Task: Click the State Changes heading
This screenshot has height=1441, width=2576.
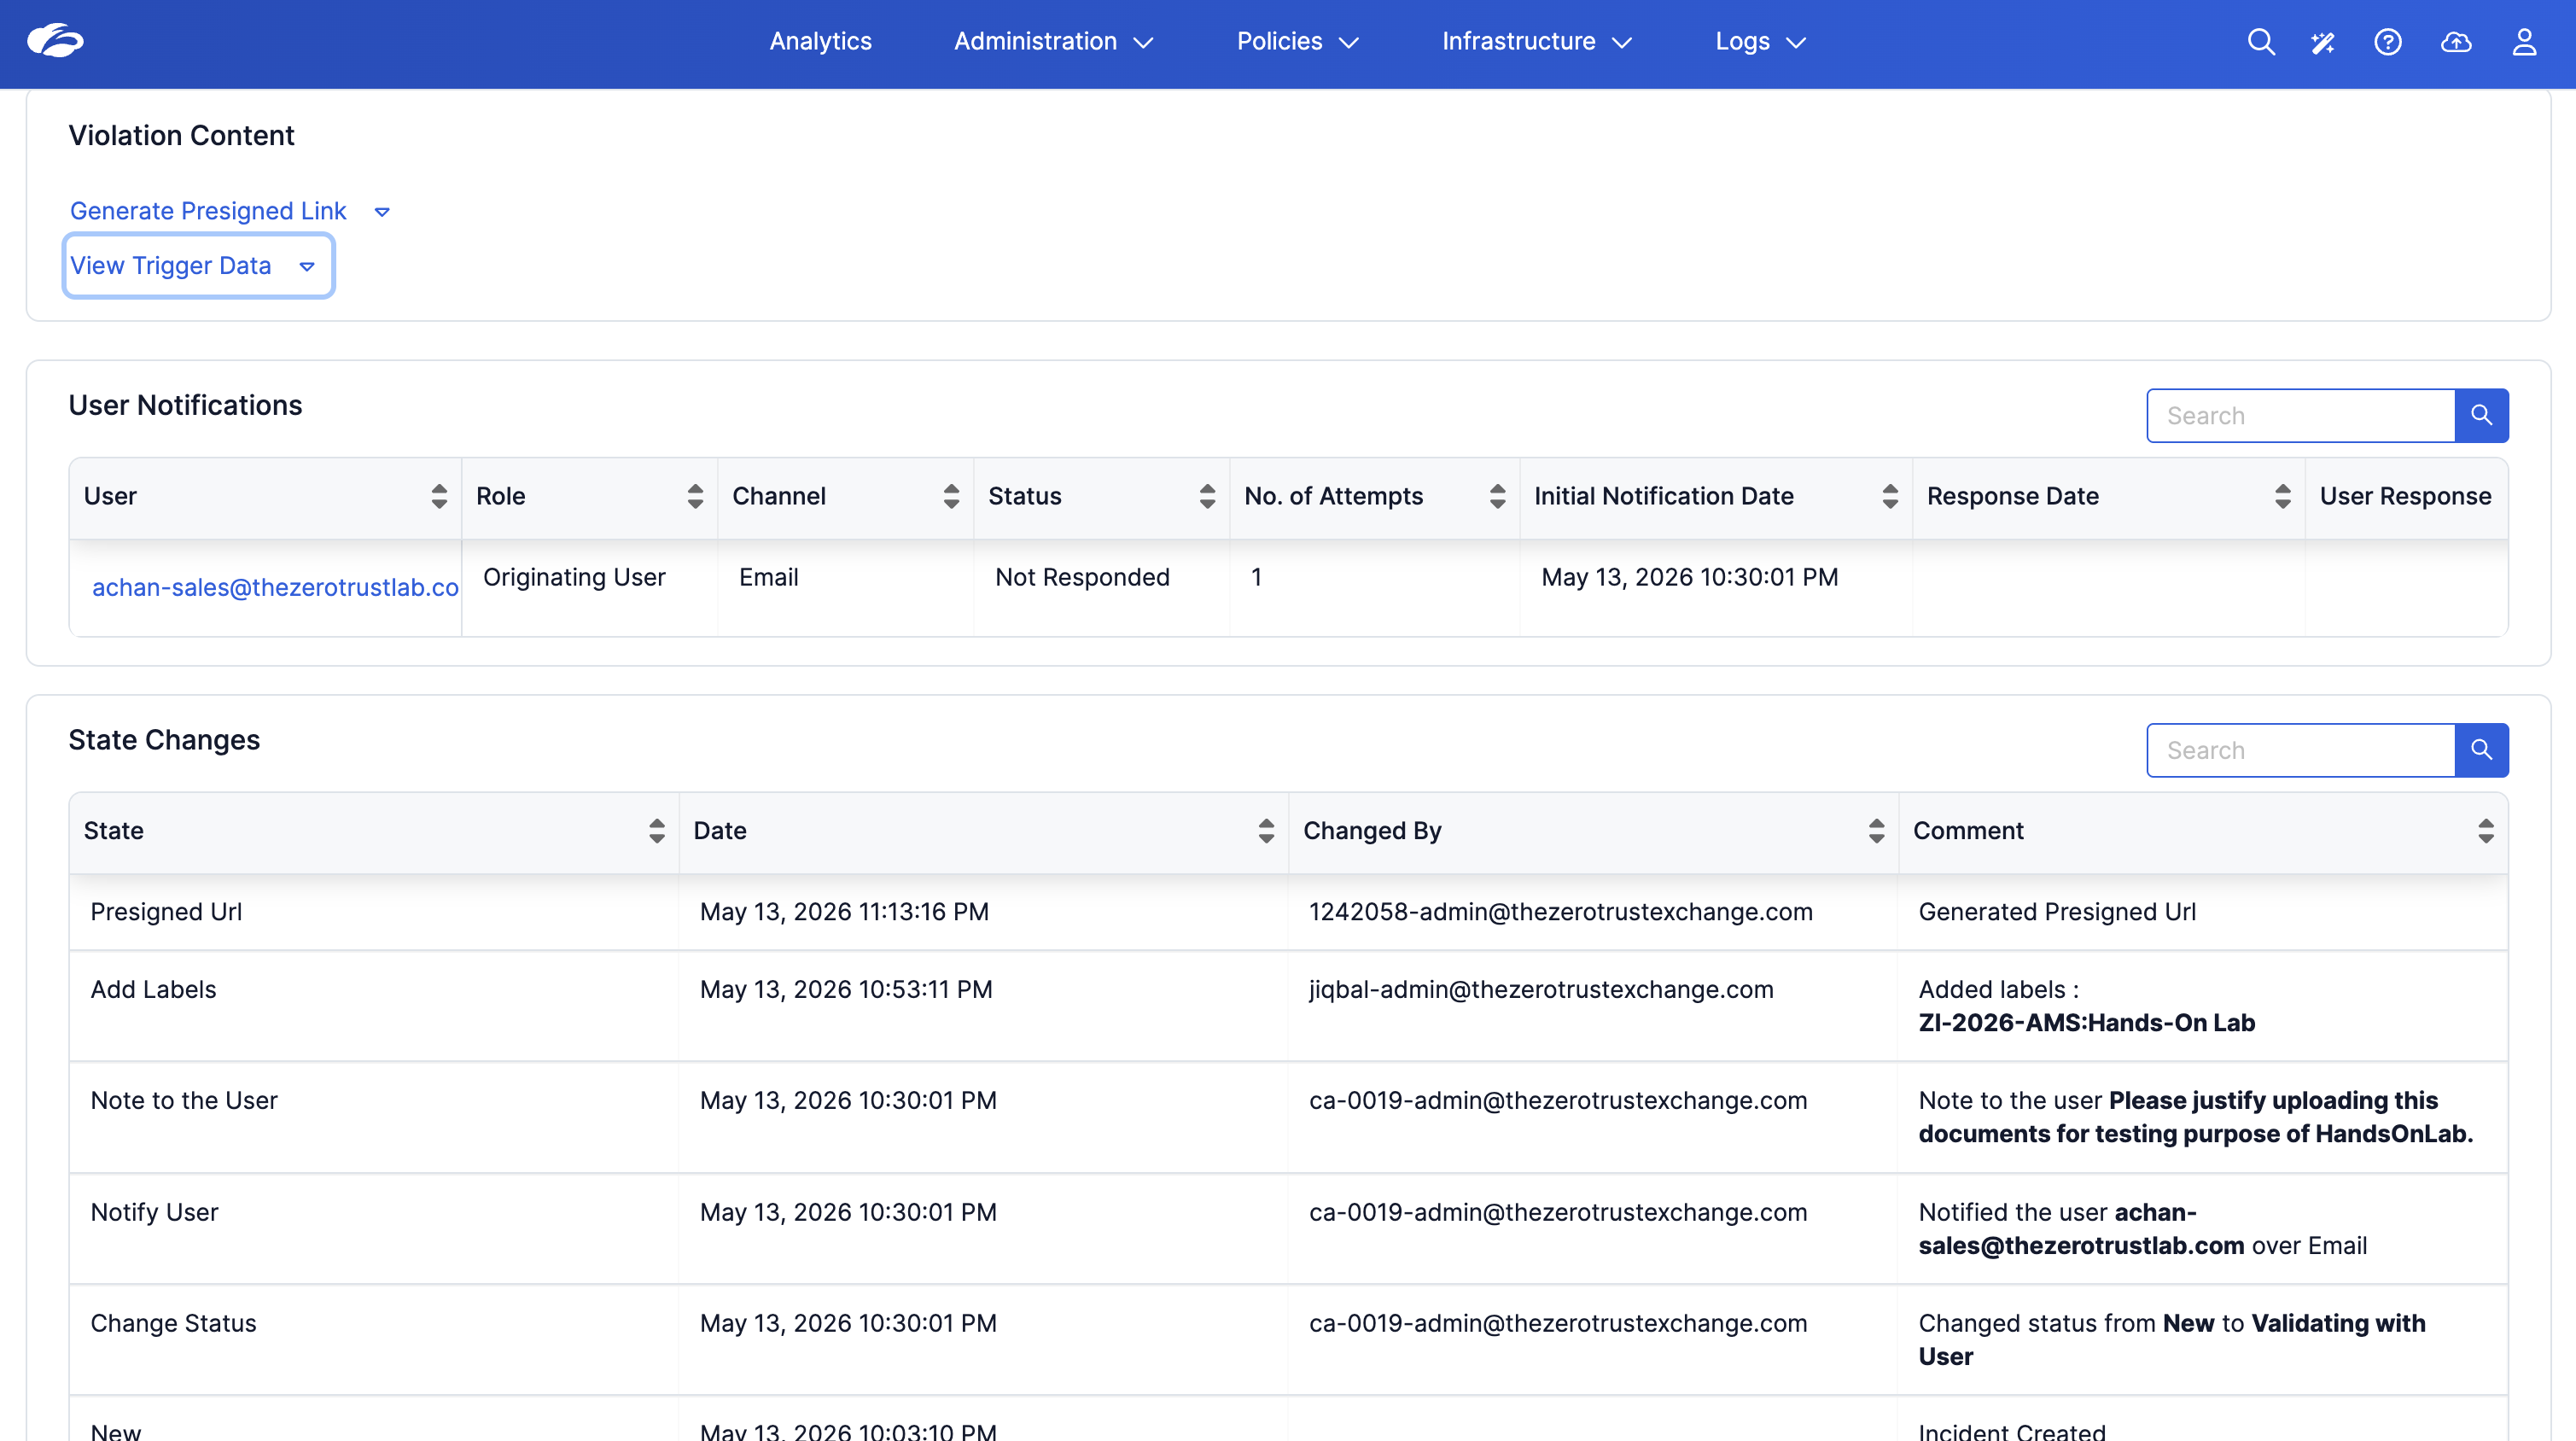Action: [164, 740]
